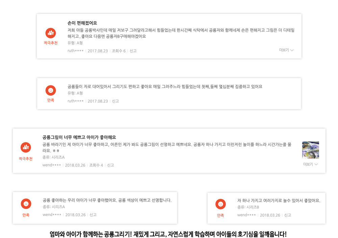
Task: Click reviewer name wend**** in 시리즈B review
Action: (246, 215)
